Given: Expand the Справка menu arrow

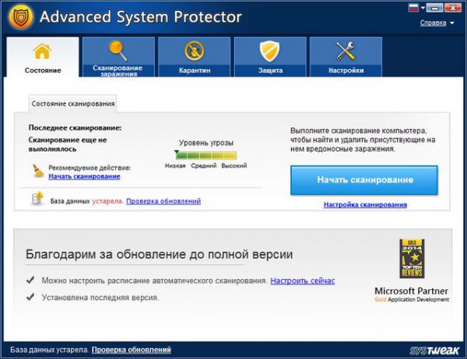Looking at the screenshot, I should [451, 23].
